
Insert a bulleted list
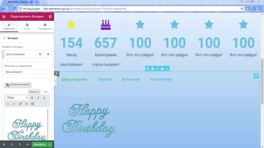pyautogui.click(x=8, y=104)
